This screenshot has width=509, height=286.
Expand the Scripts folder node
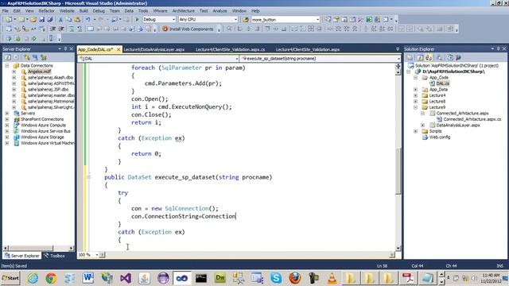coord(415,131)
